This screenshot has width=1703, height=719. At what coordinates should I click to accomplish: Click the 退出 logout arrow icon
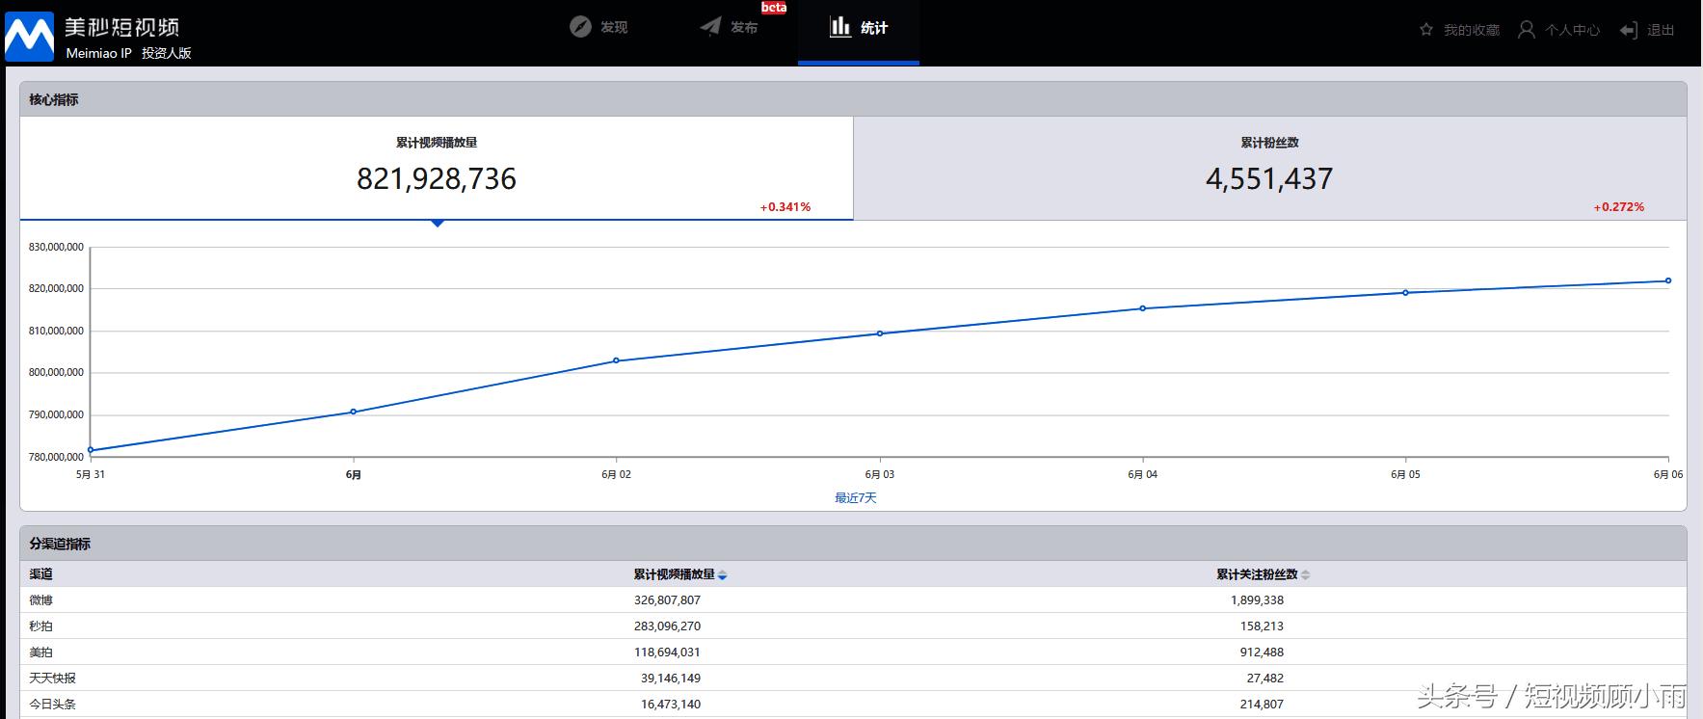[x=1629, y=31]
